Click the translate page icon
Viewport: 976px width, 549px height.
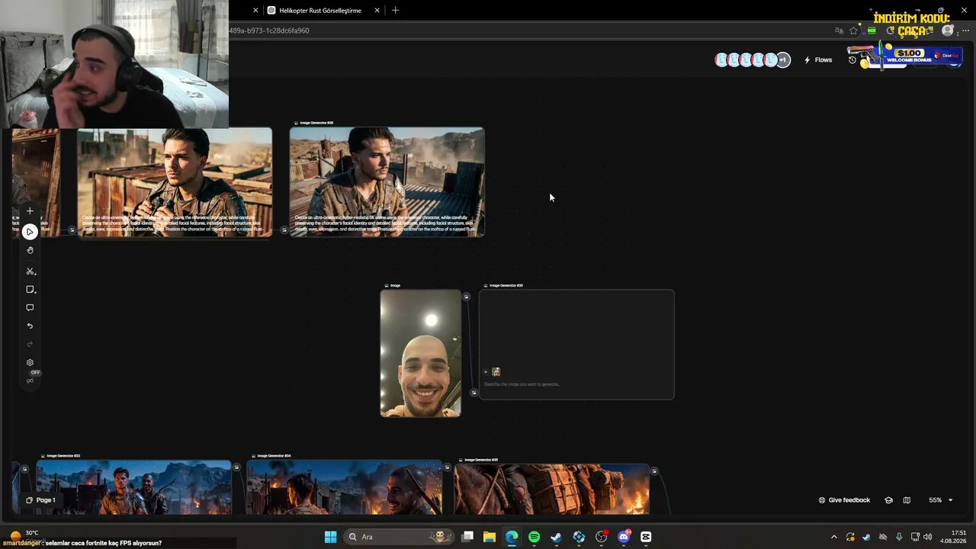tap(839, 30)
